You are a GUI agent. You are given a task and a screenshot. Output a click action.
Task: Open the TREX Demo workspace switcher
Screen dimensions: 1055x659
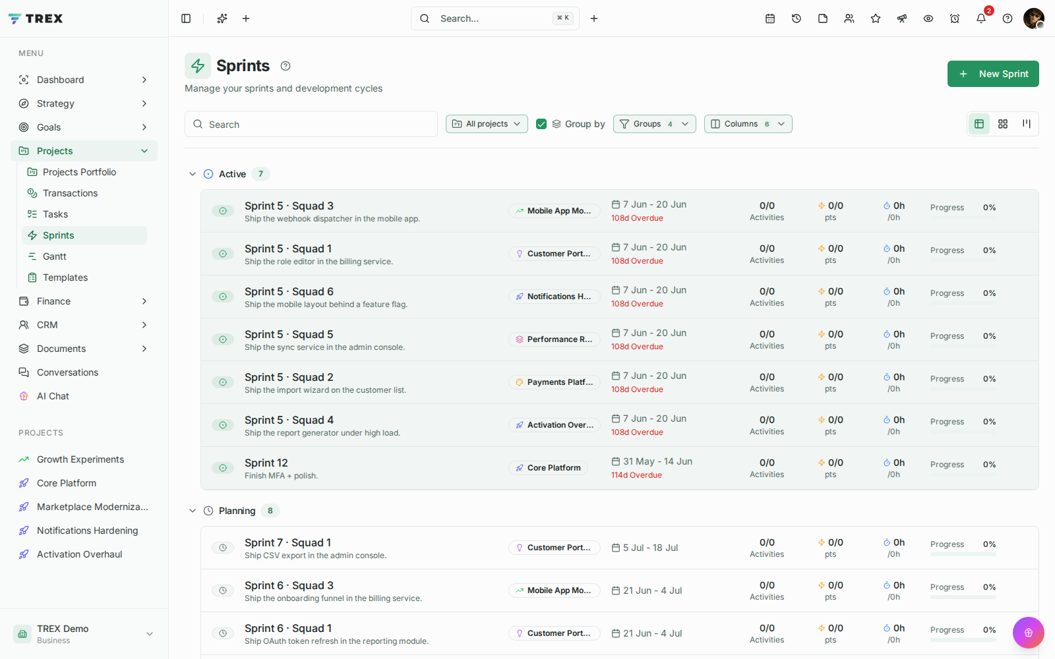(x=84, y=634)
